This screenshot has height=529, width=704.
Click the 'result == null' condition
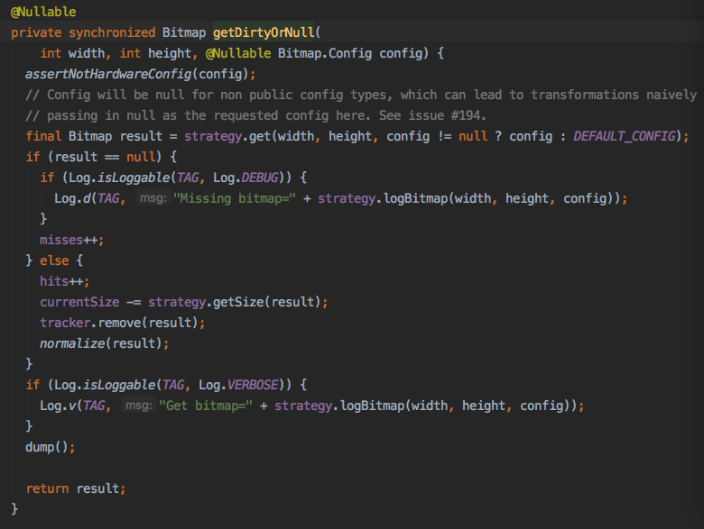(x=105, y=157)
